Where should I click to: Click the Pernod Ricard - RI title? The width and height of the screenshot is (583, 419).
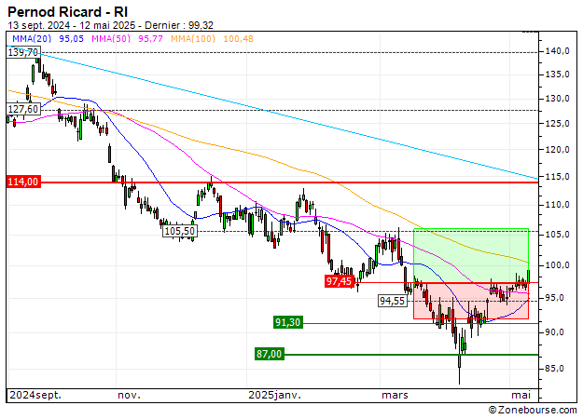[69, 10]
